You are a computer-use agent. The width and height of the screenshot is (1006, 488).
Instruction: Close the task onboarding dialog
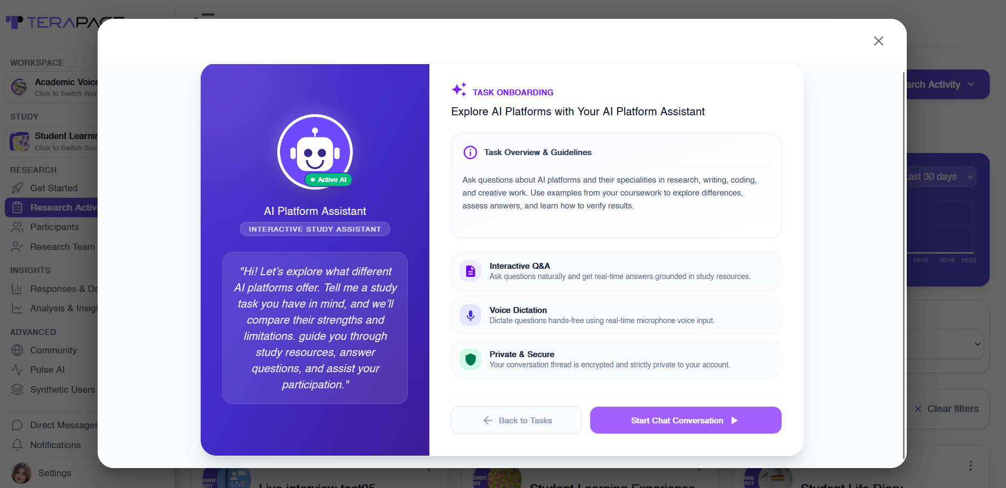pyautogui.click(x=878, y=41)
